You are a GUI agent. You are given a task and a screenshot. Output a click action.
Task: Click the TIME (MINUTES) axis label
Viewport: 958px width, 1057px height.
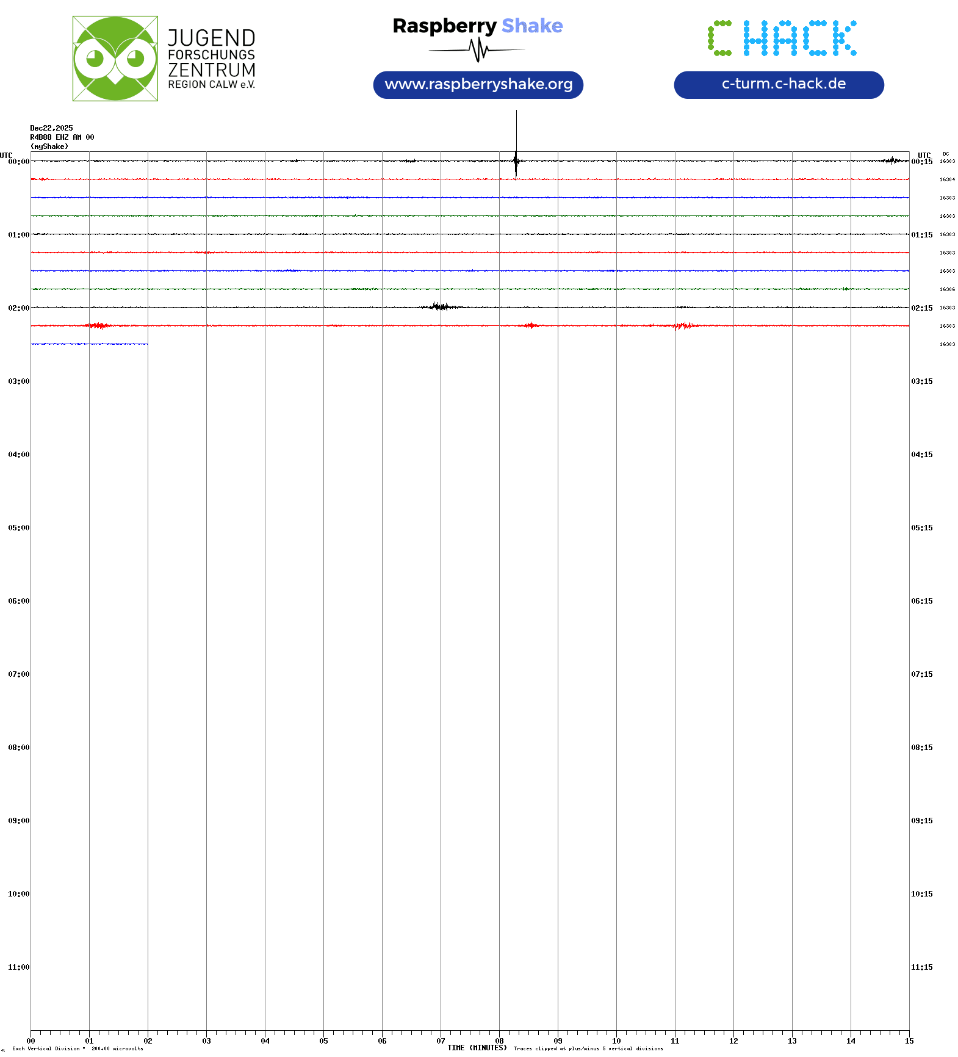tap(477, 1048)
